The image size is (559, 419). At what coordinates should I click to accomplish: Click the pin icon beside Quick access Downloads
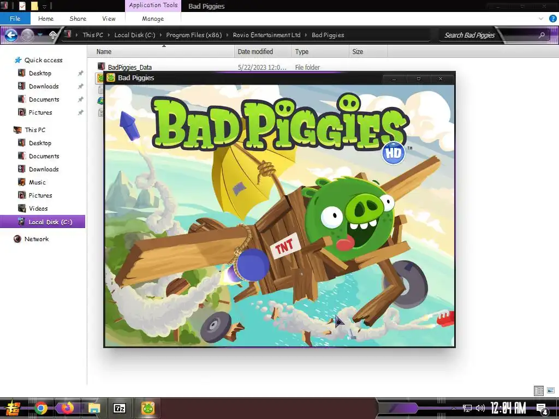click(x=81, y=86)
